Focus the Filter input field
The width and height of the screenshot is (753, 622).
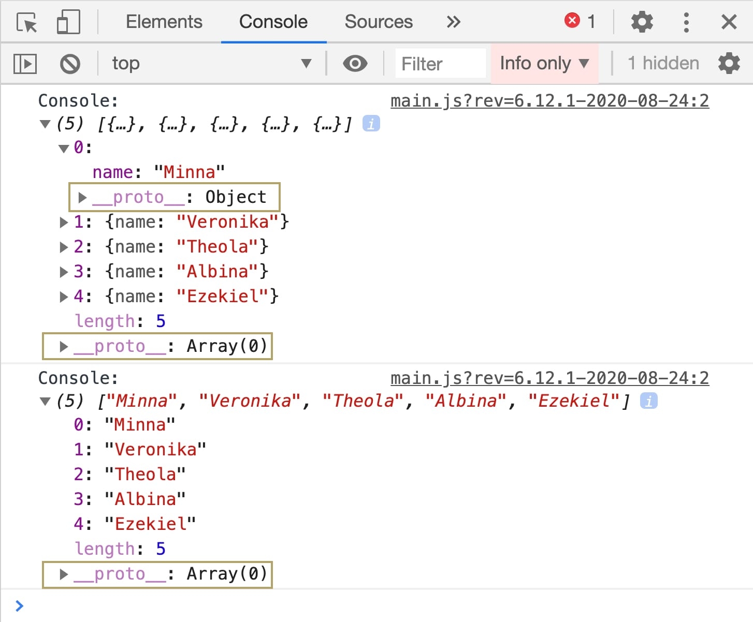tap(441, 64)
